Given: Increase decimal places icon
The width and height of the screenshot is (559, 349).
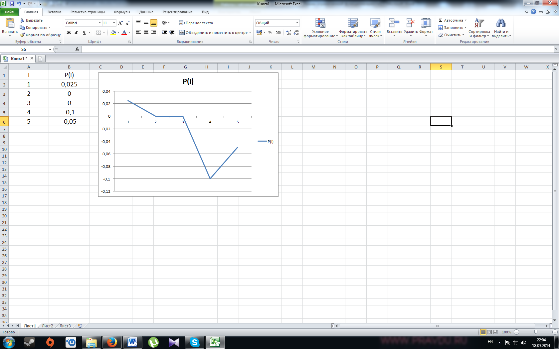Looking at the screenshot, I should [x=288, y=33].
